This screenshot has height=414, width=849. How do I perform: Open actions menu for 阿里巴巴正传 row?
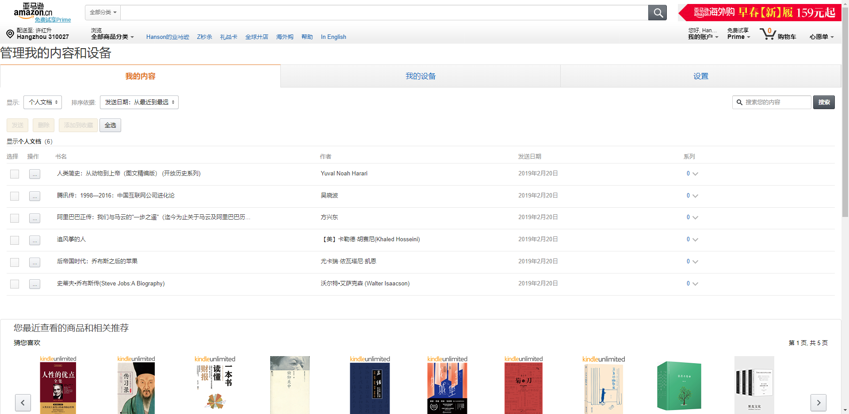pyautogui.click(x=34, y=218)
